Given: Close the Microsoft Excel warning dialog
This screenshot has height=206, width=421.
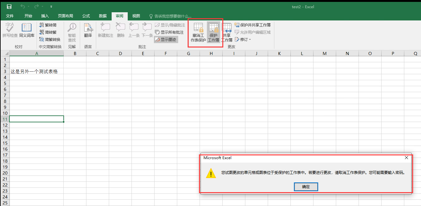Looking at the screenshot, I should point(406,158).
